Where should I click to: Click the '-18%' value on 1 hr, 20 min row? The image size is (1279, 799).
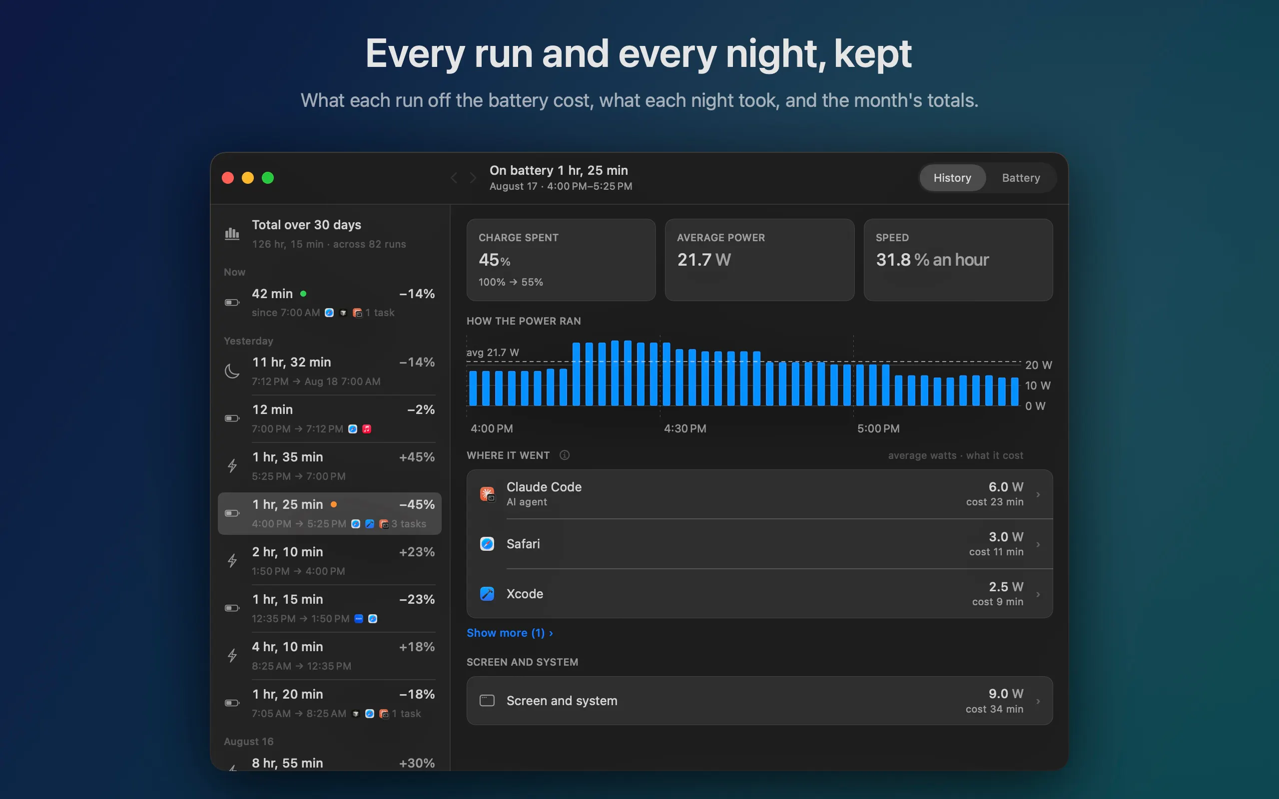[417, 694]
